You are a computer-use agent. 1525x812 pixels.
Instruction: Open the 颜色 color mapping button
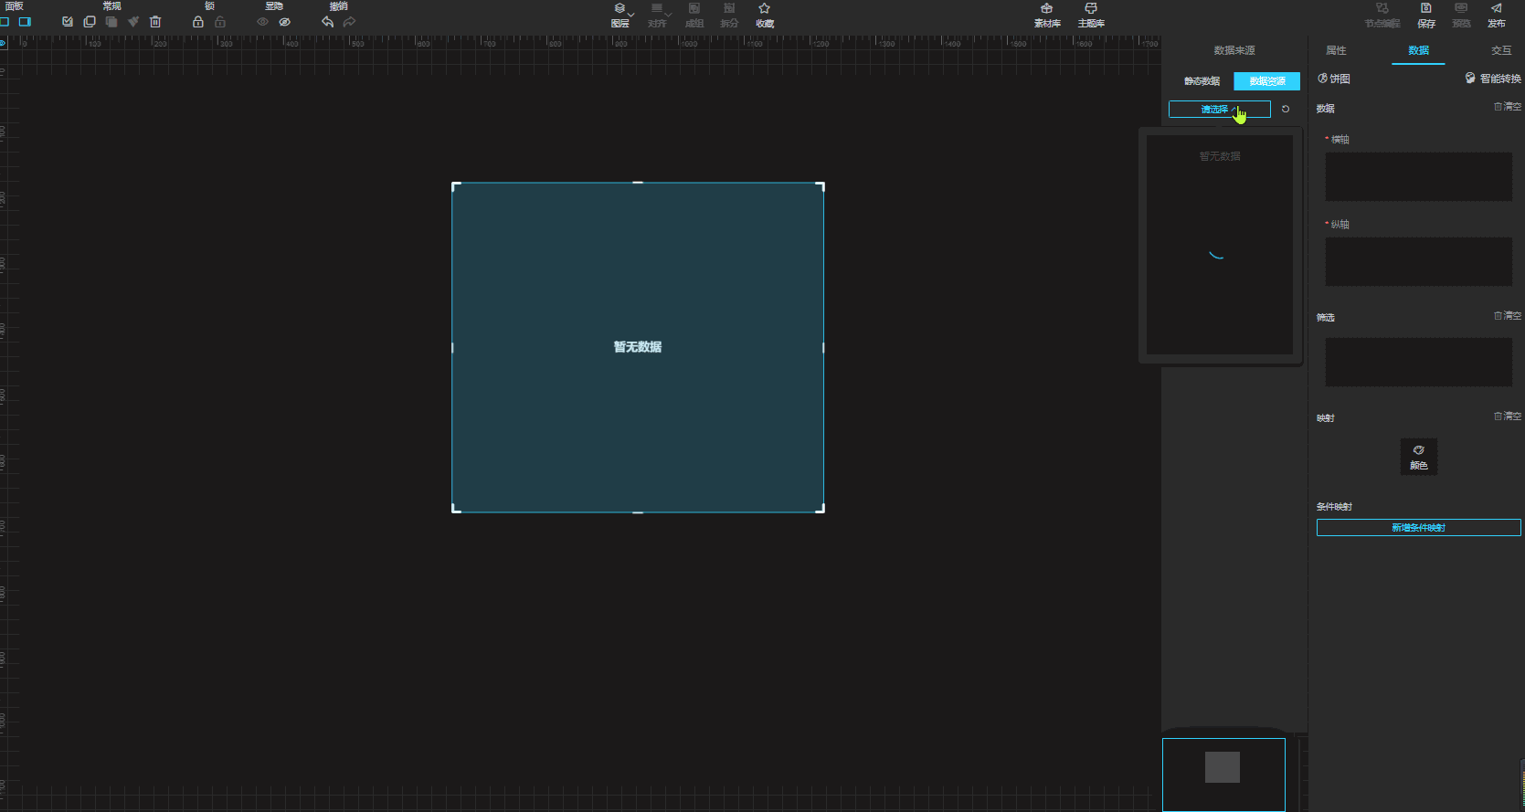[x=1418, y=457]
